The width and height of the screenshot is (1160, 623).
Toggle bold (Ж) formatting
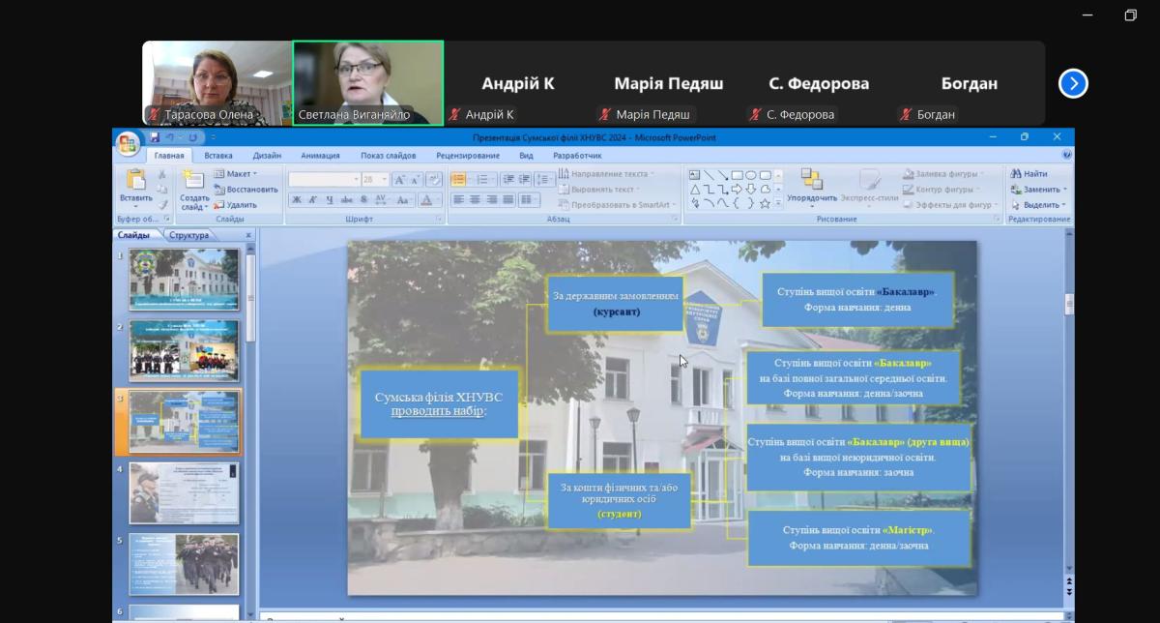(297, 200)
